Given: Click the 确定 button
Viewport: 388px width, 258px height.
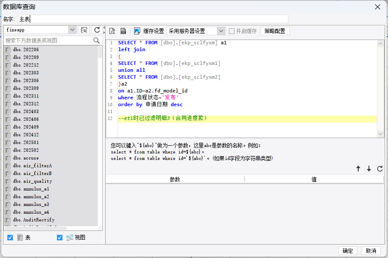Looking at the screenshot, I should pos(347,251).
